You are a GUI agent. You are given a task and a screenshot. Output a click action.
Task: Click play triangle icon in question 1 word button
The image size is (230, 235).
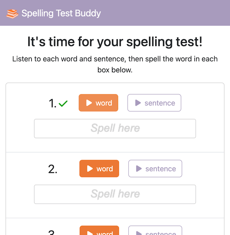point(89,103)
